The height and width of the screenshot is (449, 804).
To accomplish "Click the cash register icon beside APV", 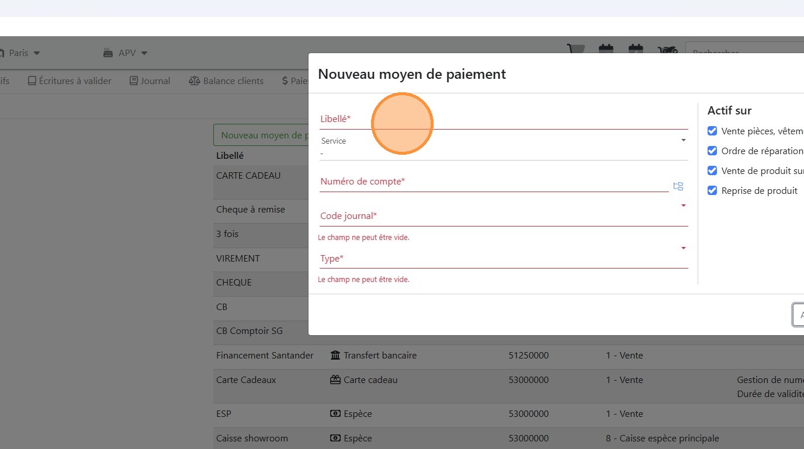I will [x=108, y=53].
